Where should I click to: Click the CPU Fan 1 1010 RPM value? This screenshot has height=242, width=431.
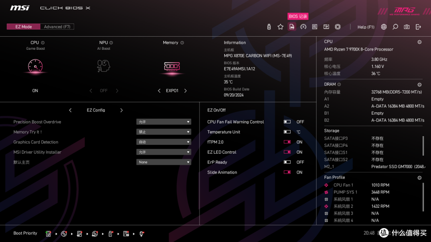click(380, 185)
